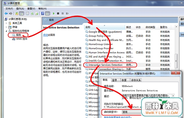This screenshot has width=184, height=118.
Task: Click the 启动 this service link
Action: [46, 35]
